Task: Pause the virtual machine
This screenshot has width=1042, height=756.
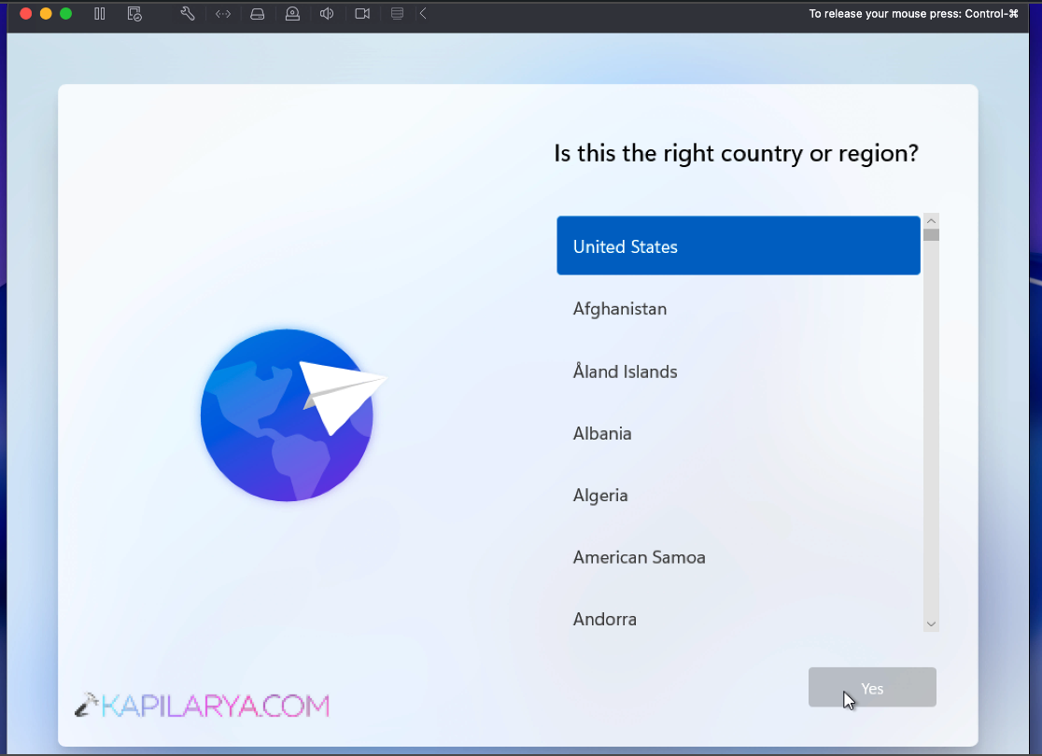Action: coord(100,14)
